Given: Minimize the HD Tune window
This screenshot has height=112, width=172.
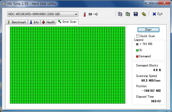Looking at the screenshot, I should click(x=147, y=3).
